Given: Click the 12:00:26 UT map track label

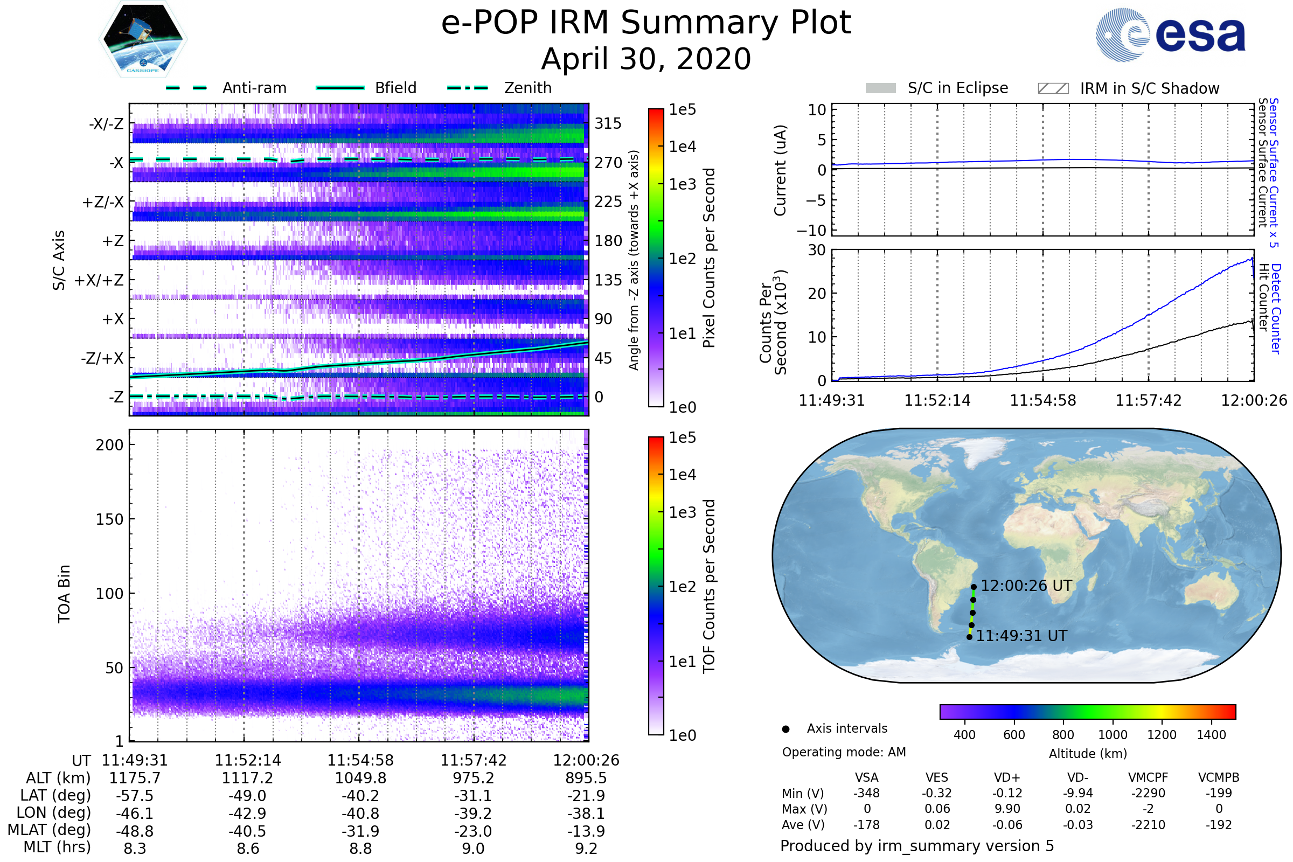Looking at the screenshot, I should click(x=1026, y=586).
